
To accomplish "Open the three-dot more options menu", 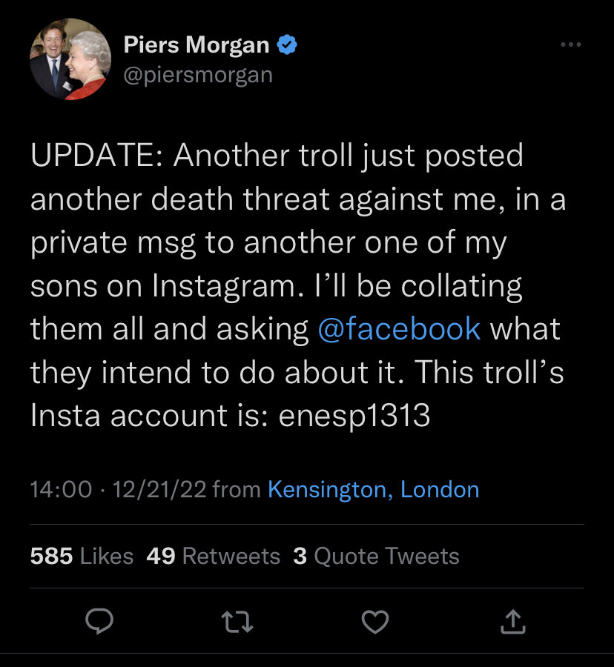I will coord(570,45).
